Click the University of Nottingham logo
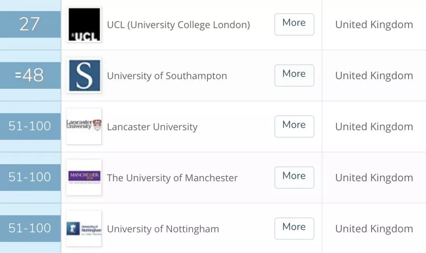Screen dimensions: 426x253 tap(84, 229)
